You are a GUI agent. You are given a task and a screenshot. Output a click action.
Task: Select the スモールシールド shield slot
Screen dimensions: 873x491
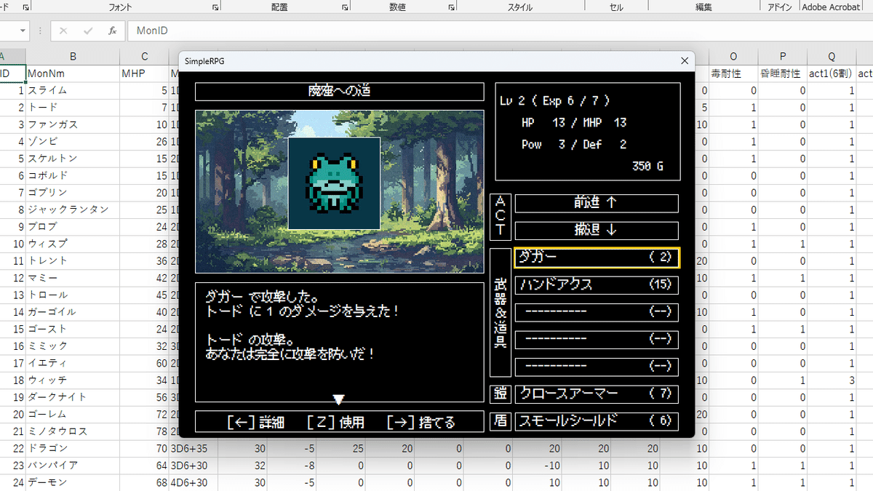pos(597,421)
